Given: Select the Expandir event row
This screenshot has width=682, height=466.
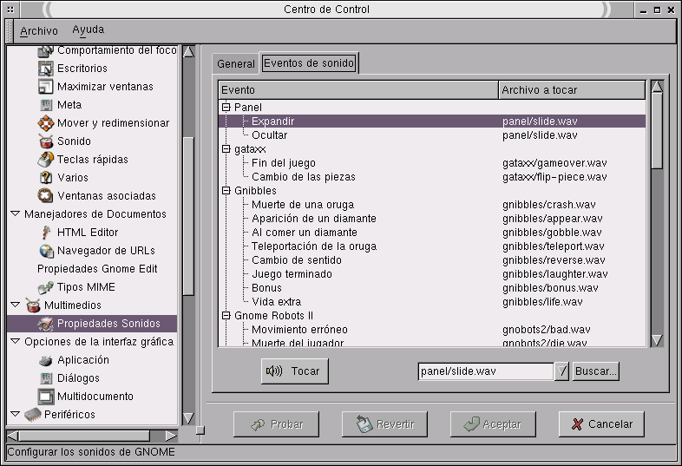Looking at the screenshot, I should click(432, 121).
